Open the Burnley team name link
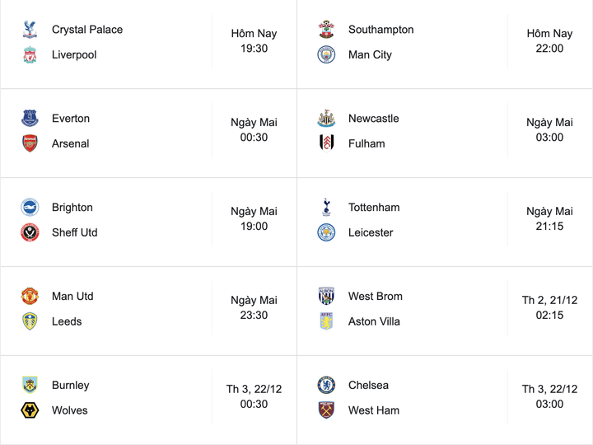Image resolution: width=593 pixels, height=445 pixels. (71, 385)
